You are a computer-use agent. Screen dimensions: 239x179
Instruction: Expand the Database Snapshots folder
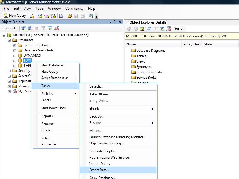pyautogui.click(x=15, y=51)
